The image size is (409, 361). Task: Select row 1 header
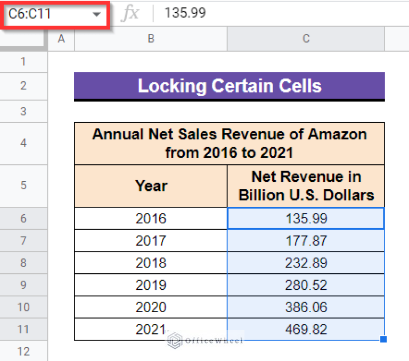[x=24, y=62]
